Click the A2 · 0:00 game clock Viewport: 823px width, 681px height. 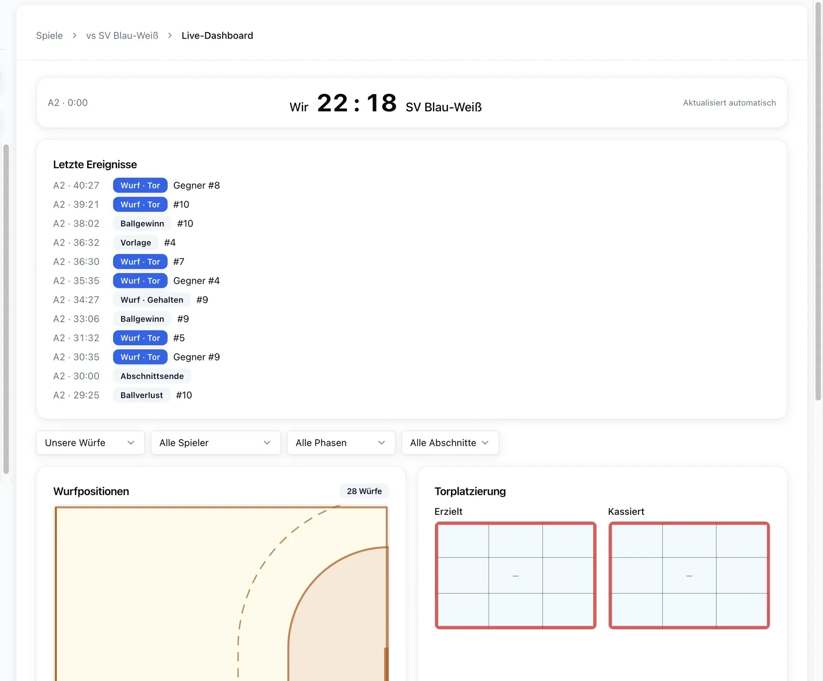click(68, 103)
